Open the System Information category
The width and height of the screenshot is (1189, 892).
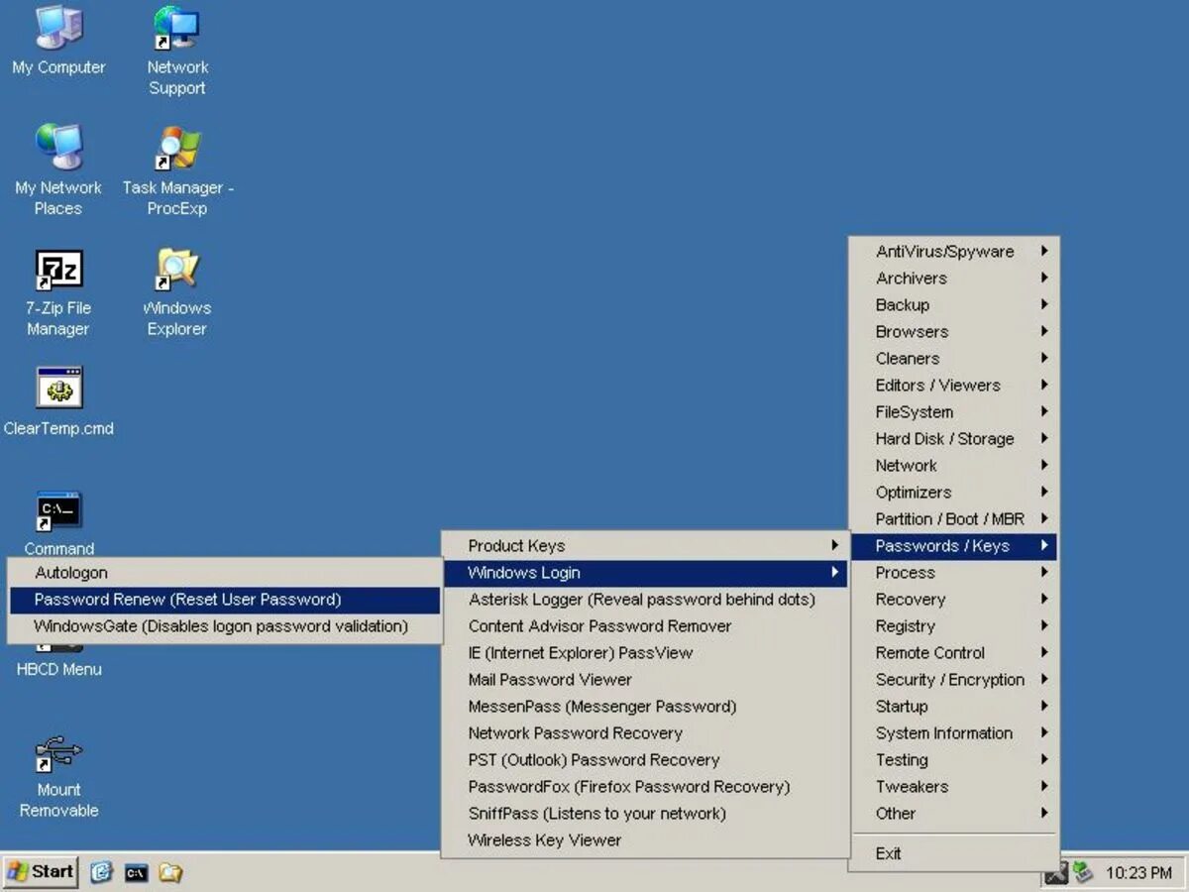(953, 733)
